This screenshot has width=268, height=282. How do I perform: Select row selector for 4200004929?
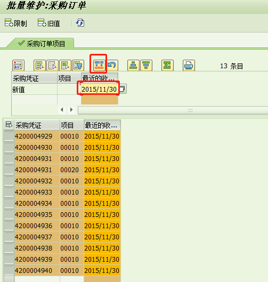[9, 136]
